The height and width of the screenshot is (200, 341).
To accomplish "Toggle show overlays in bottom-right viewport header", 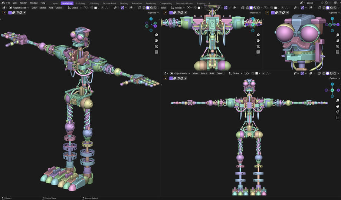I will [311, 73].
